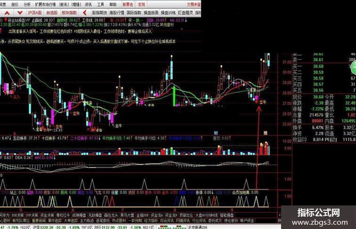The width and height of the screenshot is (356, 229).
Task: Click the 交易未登 status text
Action: [194, 4]
